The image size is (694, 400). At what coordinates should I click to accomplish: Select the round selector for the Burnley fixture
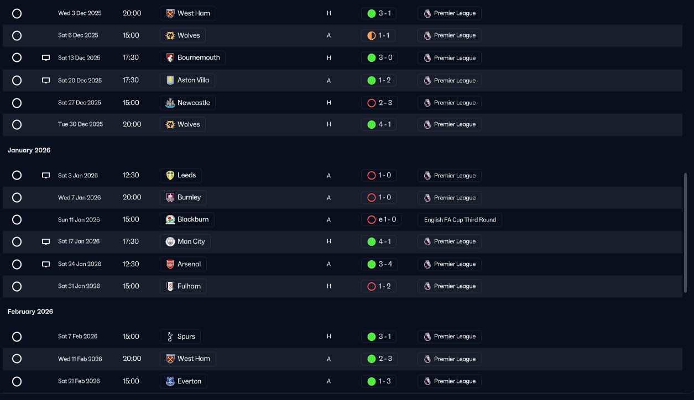(x=17, y=197)
